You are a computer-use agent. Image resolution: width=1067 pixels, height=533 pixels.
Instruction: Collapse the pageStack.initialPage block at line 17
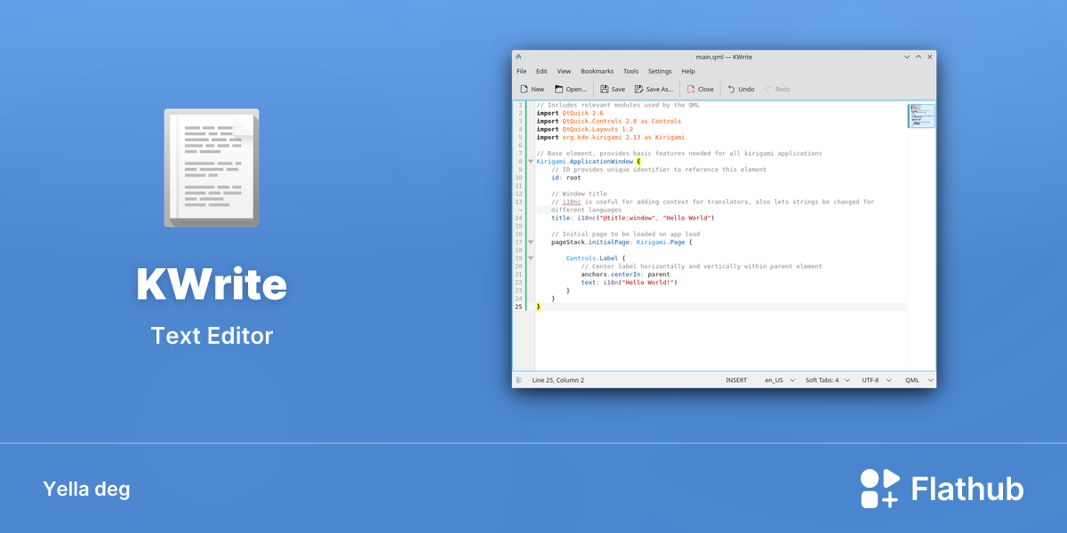click(531, 242)
